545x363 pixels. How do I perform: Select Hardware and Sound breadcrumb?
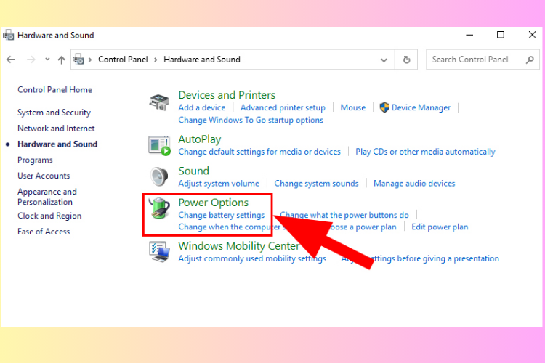pos(202,60)
